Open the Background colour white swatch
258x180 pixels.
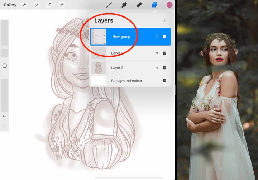pyautogui.click(x=99, y=81)
